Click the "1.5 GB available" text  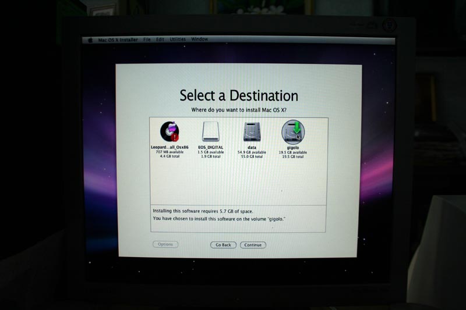[211, 152]
